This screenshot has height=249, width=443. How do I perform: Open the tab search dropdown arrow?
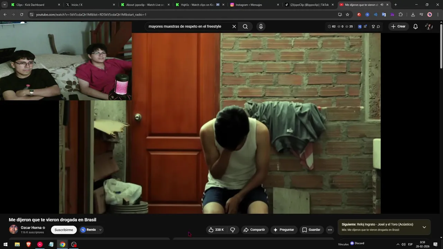pos(4,5)
